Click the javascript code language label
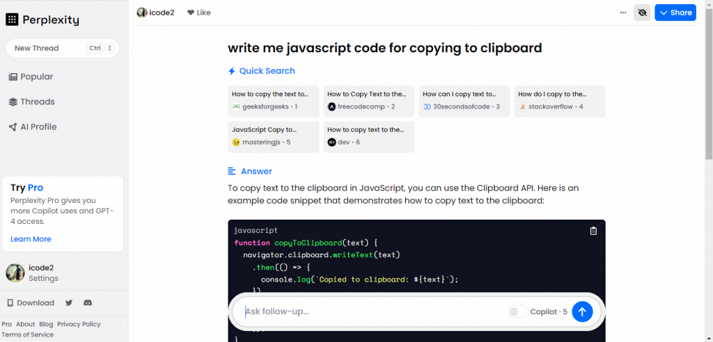This screenshot has width=713, height=342. point(256,231)
